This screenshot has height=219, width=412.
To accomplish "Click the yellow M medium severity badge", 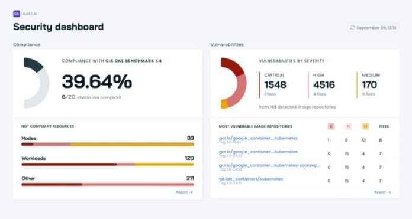I will click(365, 126).
